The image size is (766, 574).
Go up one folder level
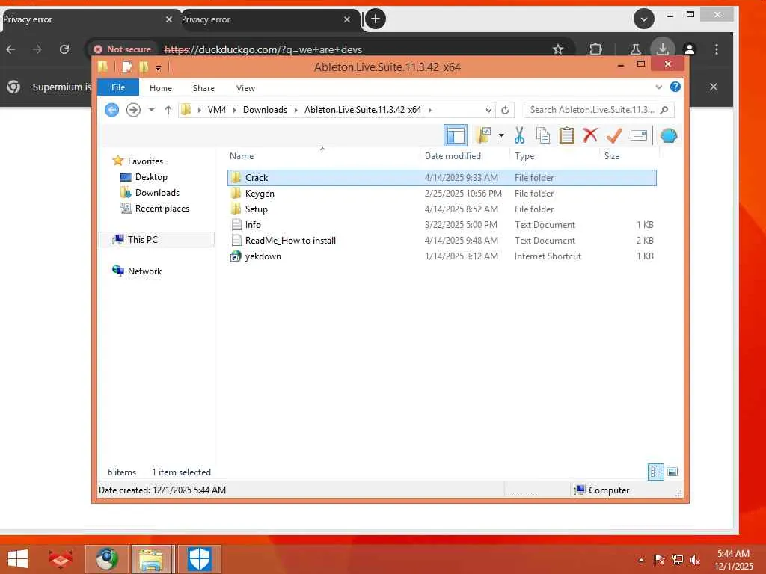pyautogui.click(x=168, y=110)
